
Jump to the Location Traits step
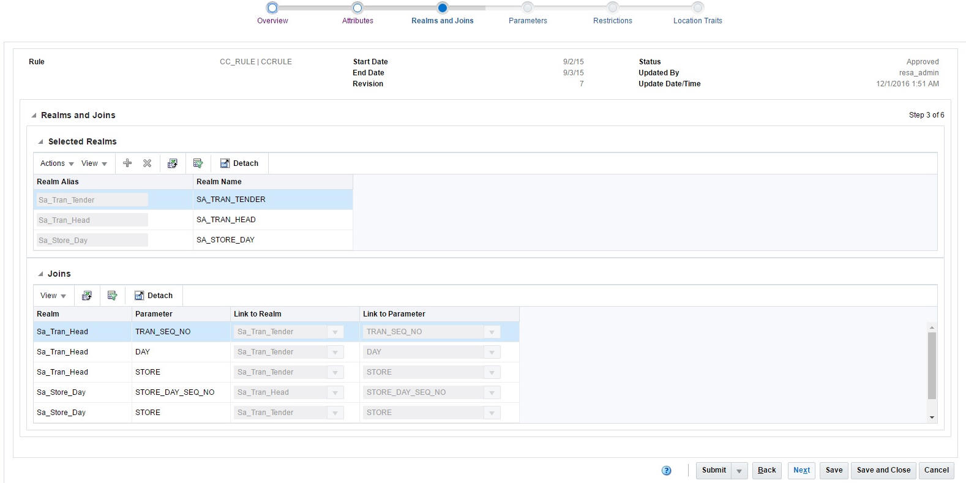tap(697, 7)
